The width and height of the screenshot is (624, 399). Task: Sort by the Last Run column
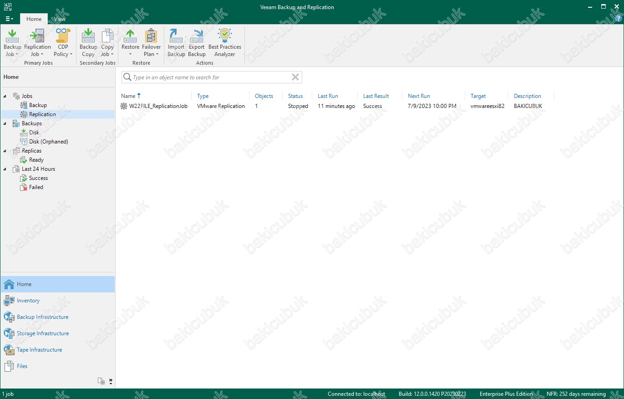[x=328, y=96]
